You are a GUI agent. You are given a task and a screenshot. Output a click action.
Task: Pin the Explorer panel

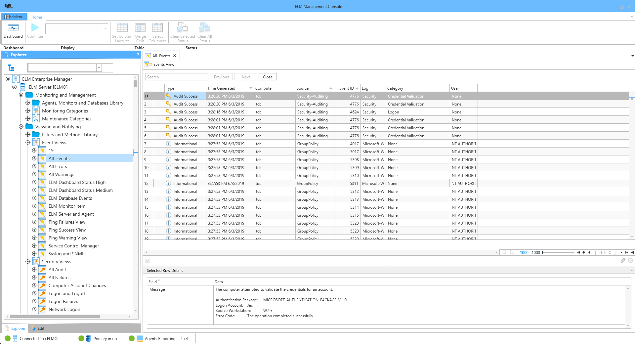[x=138, y=55]
